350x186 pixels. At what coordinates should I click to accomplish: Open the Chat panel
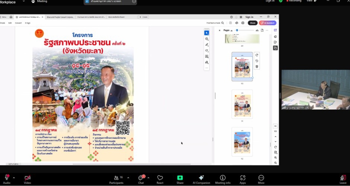(x=141, y=178)
